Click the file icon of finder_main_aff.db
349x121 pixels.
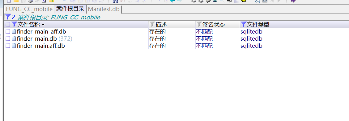tap(14, 31)
